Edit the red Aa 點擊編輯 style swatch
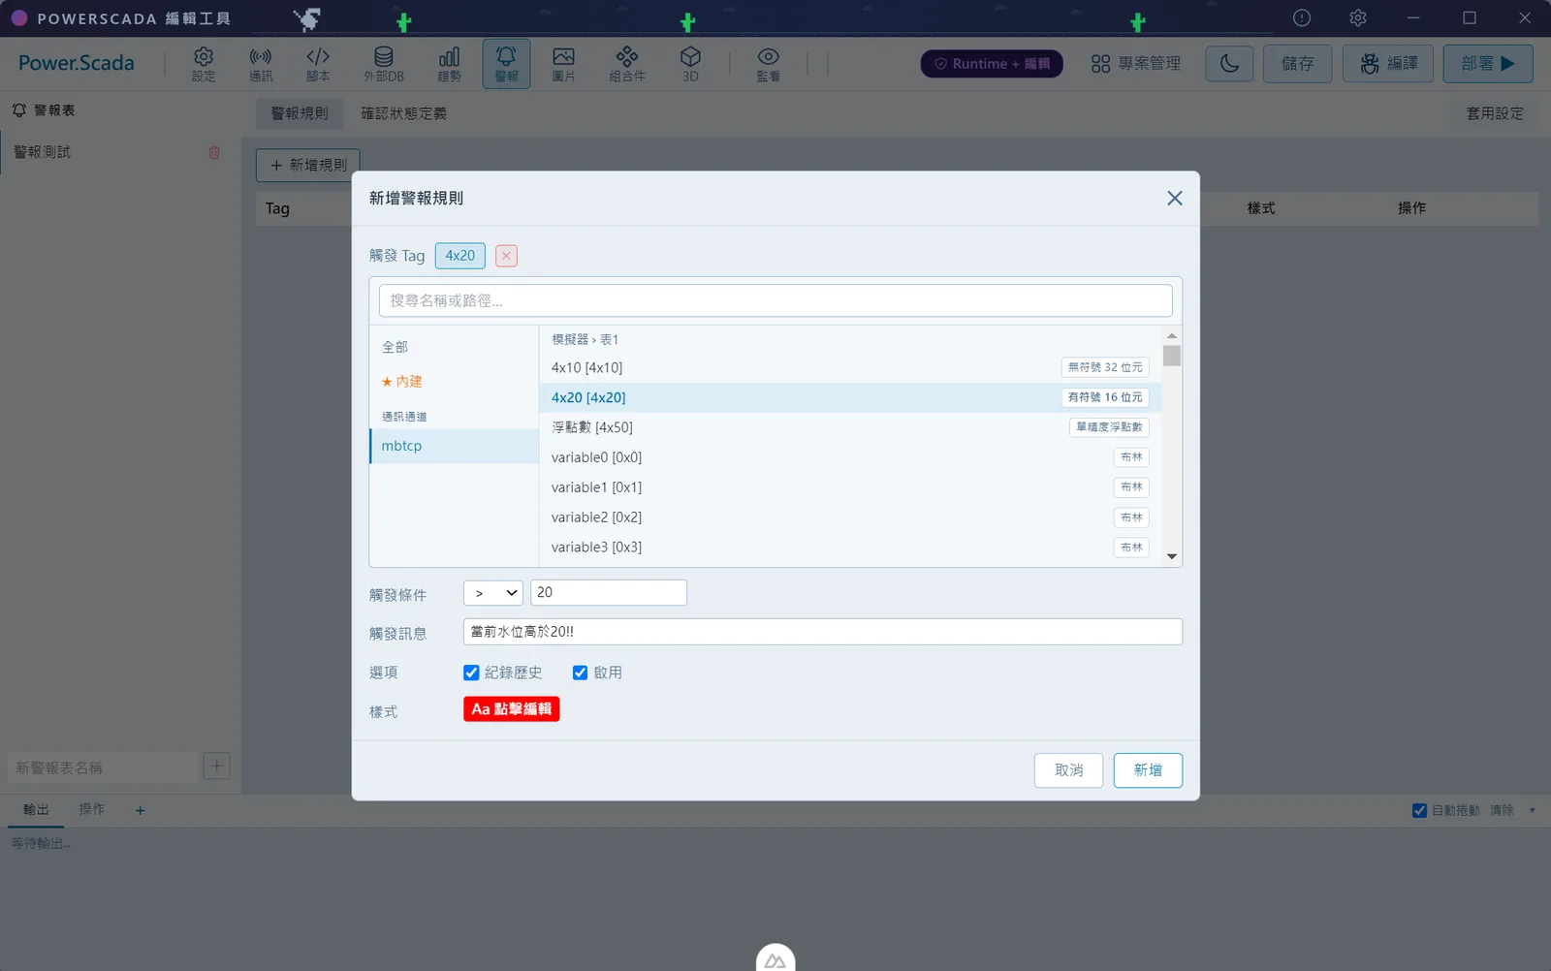Viewport: 1551px width, 971px height. 511,709
